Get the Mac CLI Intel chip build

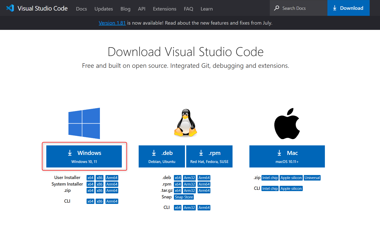[270, 189]
